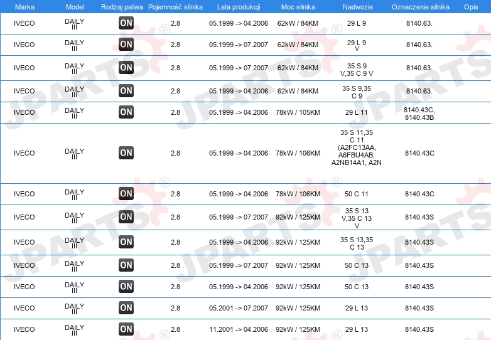The width and height of the screenshot is (491, 340).
Task: Select the 8140.43C cell in the 50 C 11 row
Action: pyautogui.click(x=419, y=194)
